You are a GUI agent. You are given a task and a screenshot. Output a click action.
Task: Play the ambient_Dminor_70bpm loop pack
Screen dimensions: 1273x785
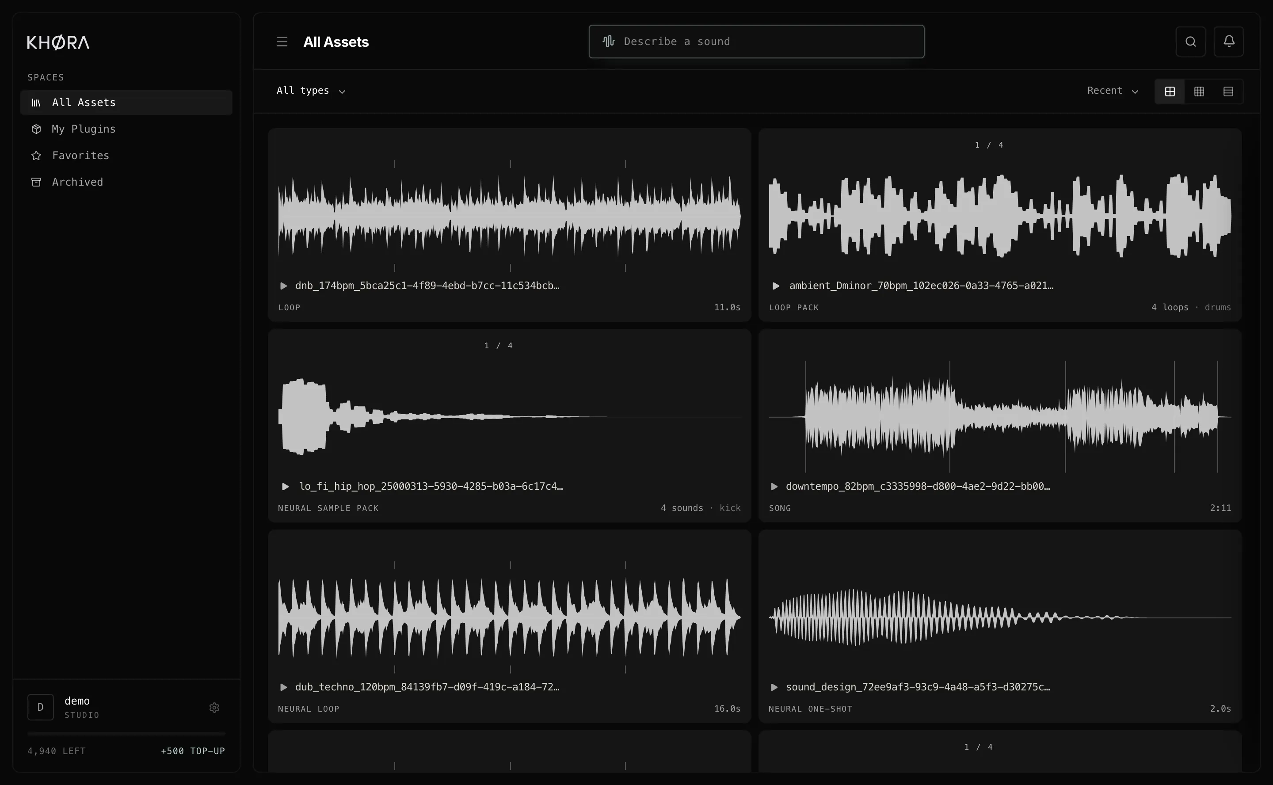click(x=776, y=286)
